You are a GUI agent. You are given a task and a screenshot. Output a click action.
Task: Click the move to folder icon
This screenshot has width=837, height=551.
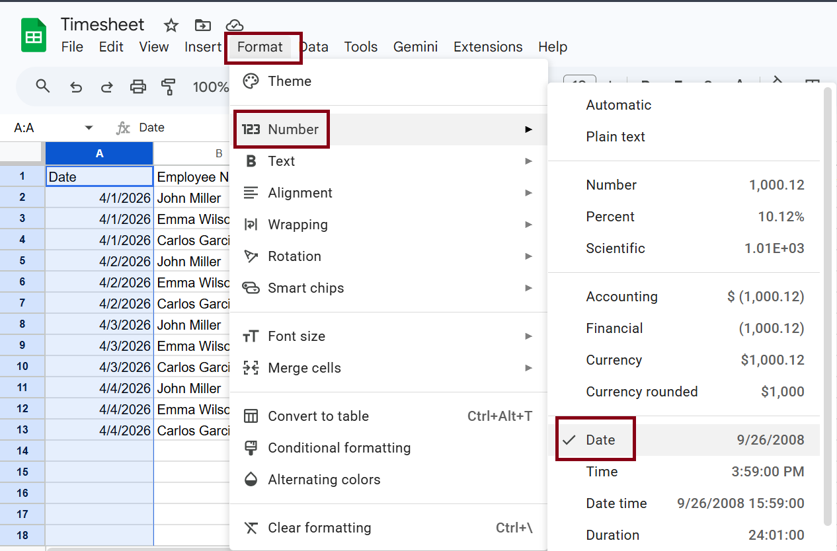[x=202, y=26]
